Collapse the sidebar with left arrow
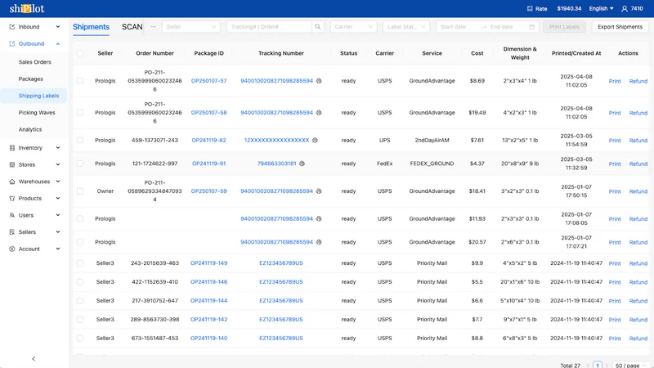Viewport: 654px width, 368px height. [34, 359]
